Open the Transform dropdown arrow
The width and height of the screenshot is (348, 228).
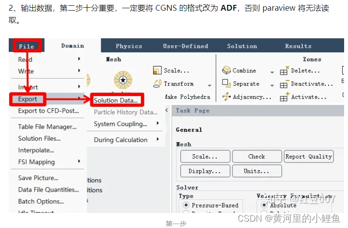[209, 85]
